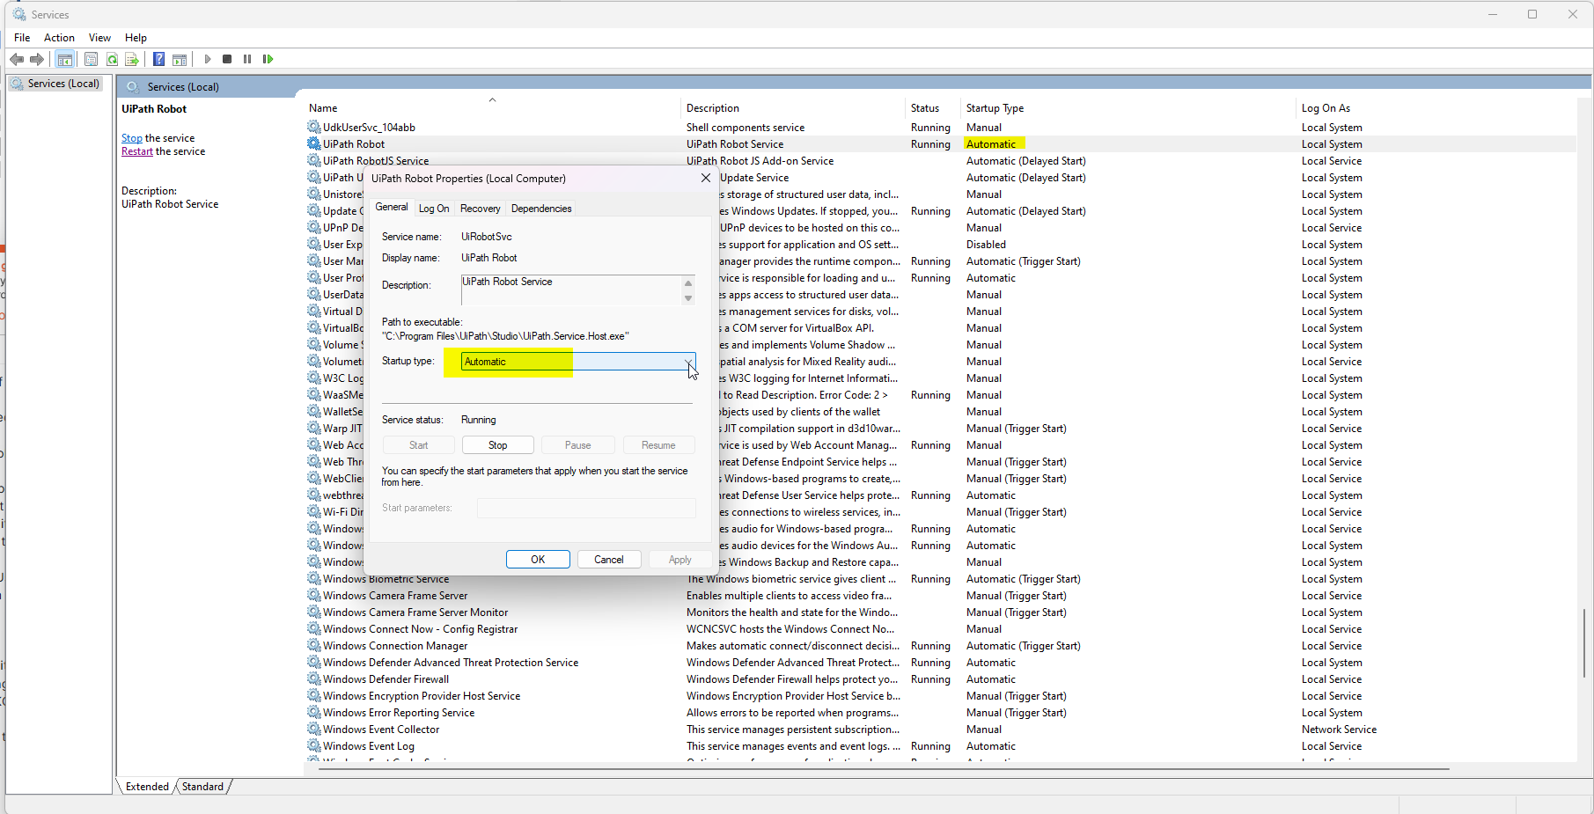Sort by the Status column header
Viewport: 1594px width, 814px height.
click(x=933, y=108)
